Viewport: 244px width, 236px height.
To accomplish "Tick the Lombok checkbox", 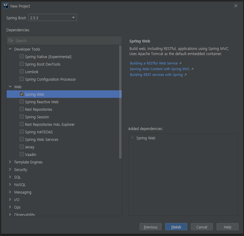I will [22, 71].
